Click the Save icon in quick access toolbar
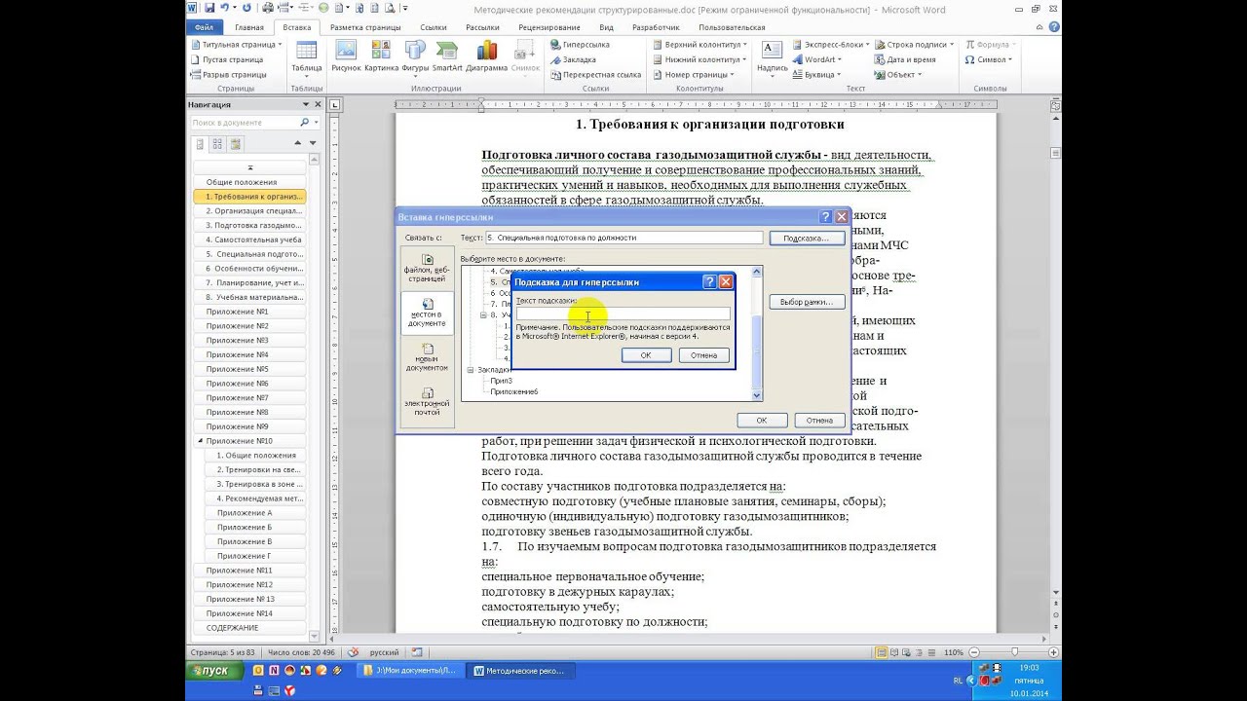 (208, 8)
